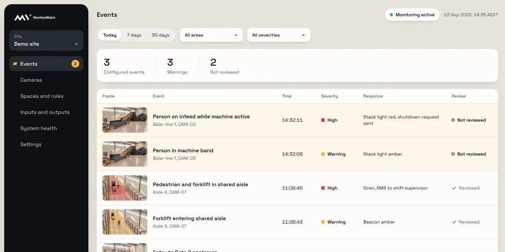
Task: Switch to the 7 days range
Action: click(134, 35)
